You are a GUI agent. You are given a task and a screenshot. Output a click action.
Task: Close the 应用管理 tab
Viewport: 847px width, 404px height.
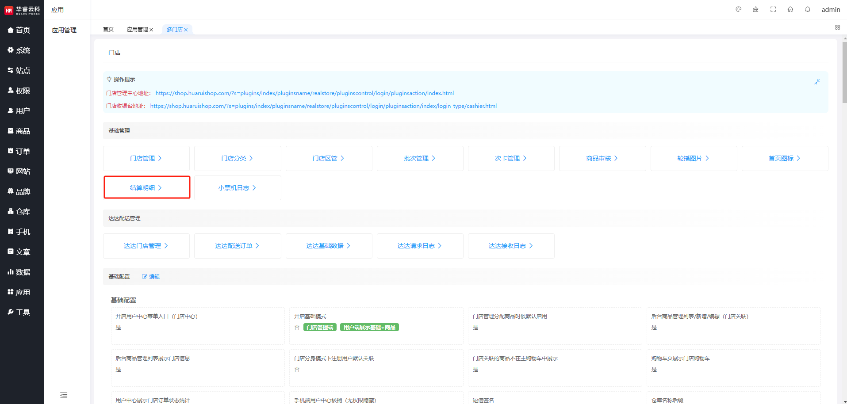click(151, 30)
